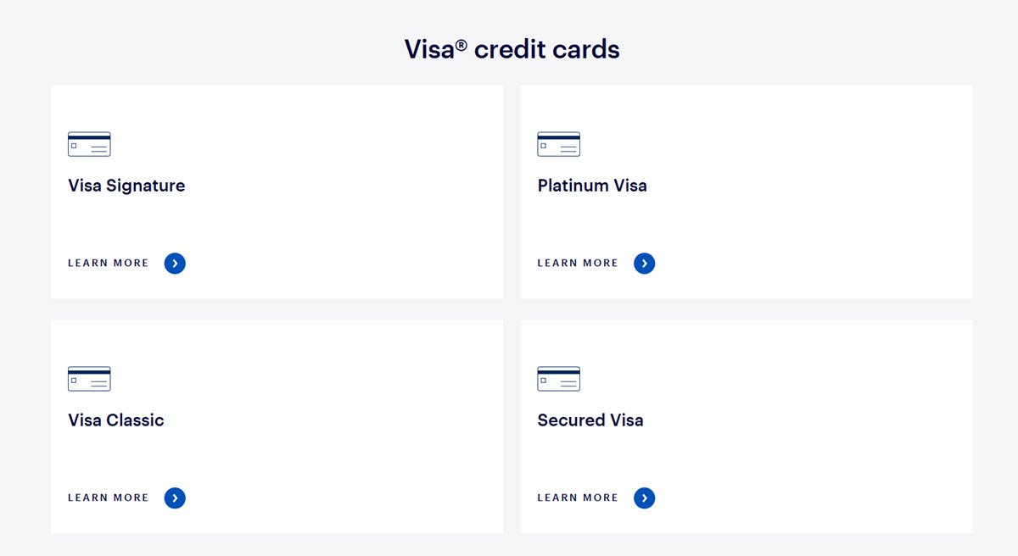Click the arrow circle beside Secured Visa's Learn More
The width and height of the screenshot is (1018, 556).
click(x=645, y=498)
